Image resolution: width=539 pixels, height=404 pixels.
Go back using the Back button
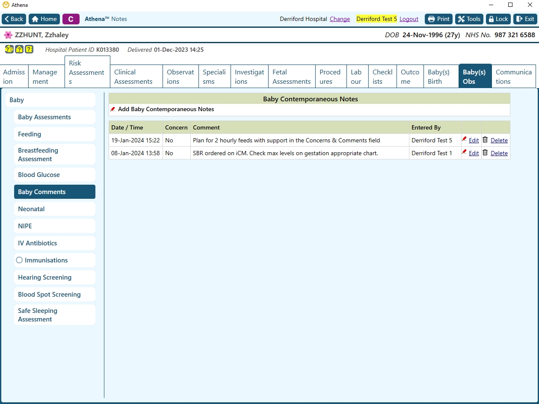14,19
